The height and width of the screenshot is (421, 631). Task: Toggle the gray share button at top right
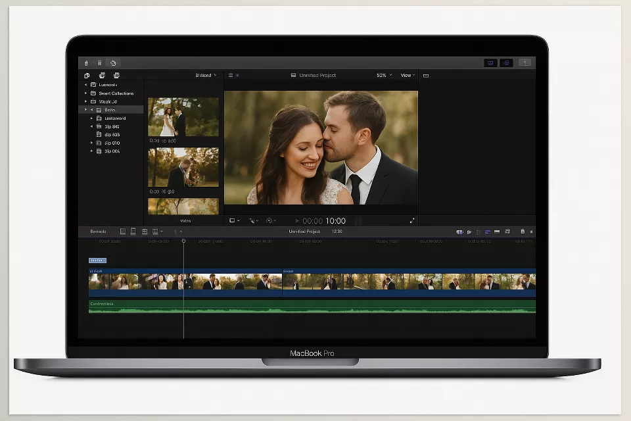tap(525, 62)
